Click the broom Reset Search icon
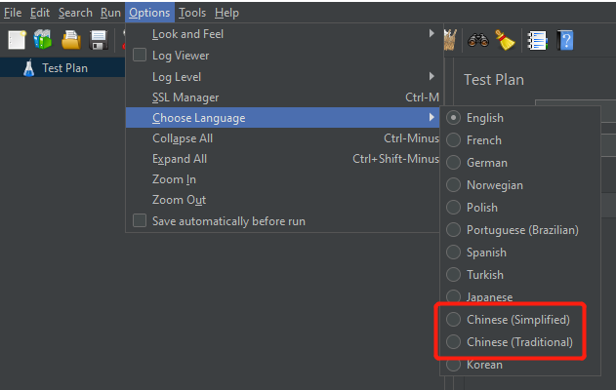The width and height of the screenshot is (616, 390). coord(505,40)
